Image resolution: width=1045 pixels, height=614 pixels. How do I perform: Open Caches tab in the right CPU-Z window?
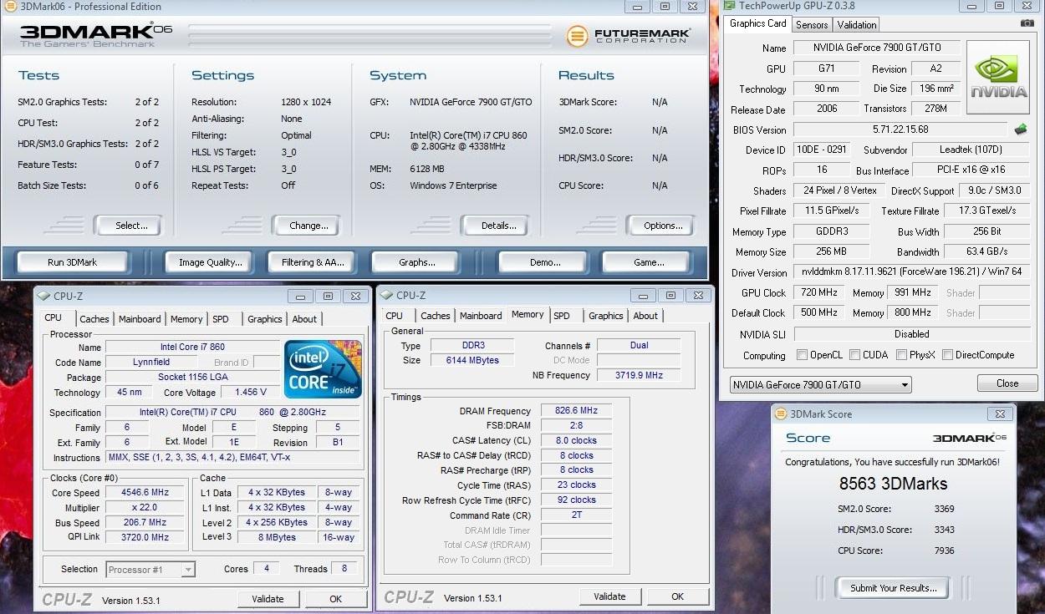(436, 316)
